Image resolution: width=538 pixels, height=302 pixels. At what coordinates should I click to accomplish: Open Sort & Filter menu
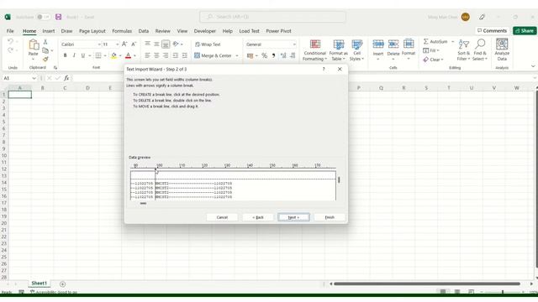click(x=463, y=50)
